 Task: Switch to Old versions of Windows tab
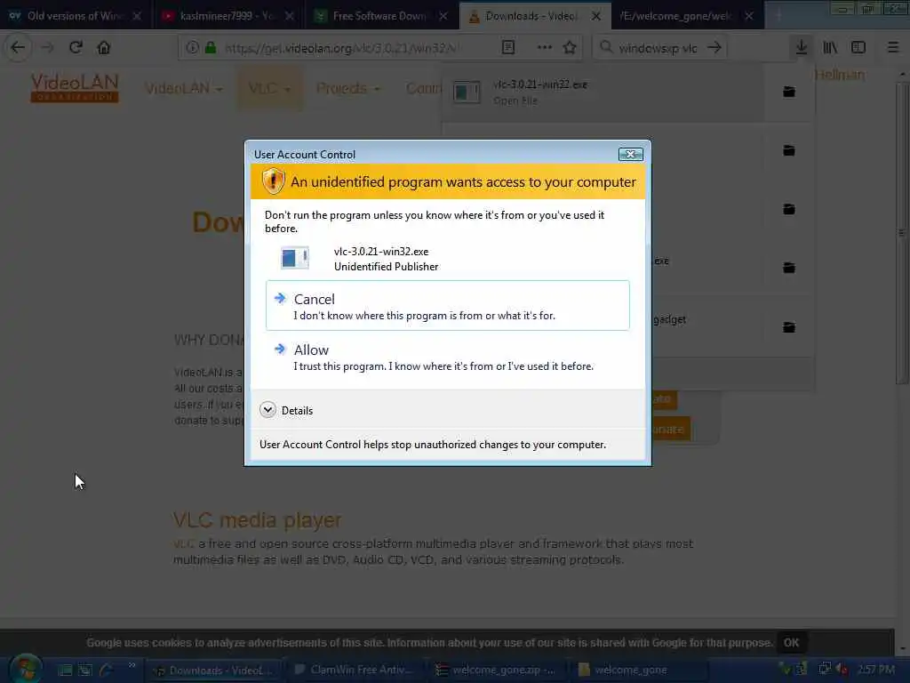[x=75, y=16]
